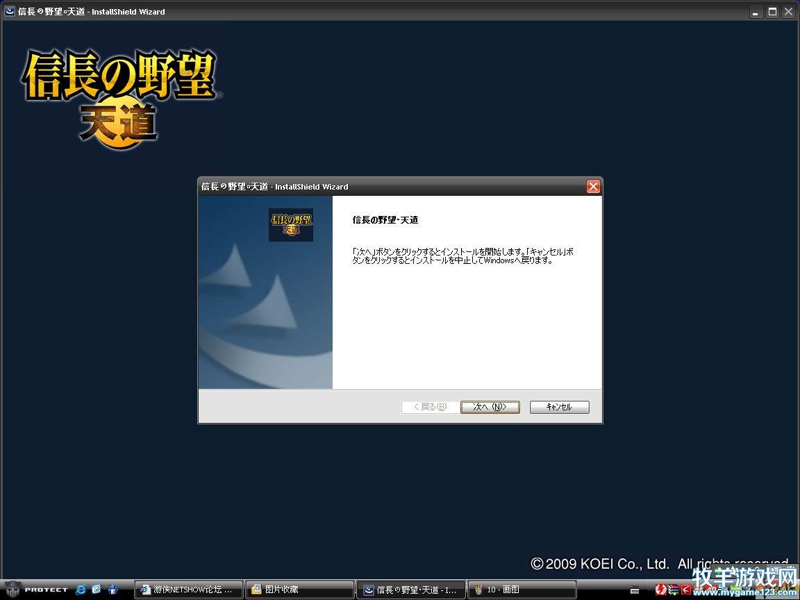Minimize the main installer window

pos(756,12)
